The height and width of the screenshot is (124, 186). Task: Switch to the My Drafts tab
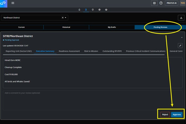[x=112, y=27]
